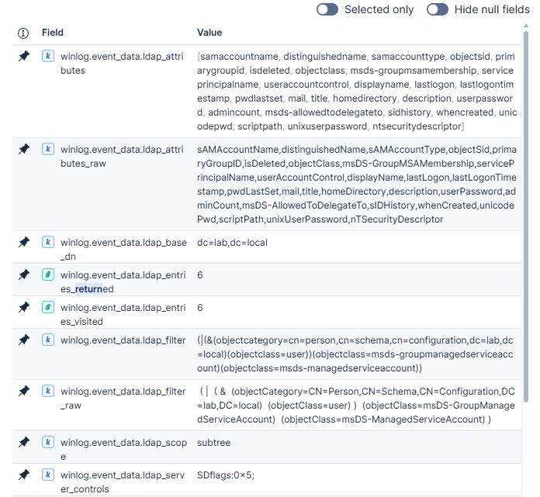Screen dimensions: 540x497
Task: Unpin the ldap_attributes_raw field row
Action: [x=24, y=150]
